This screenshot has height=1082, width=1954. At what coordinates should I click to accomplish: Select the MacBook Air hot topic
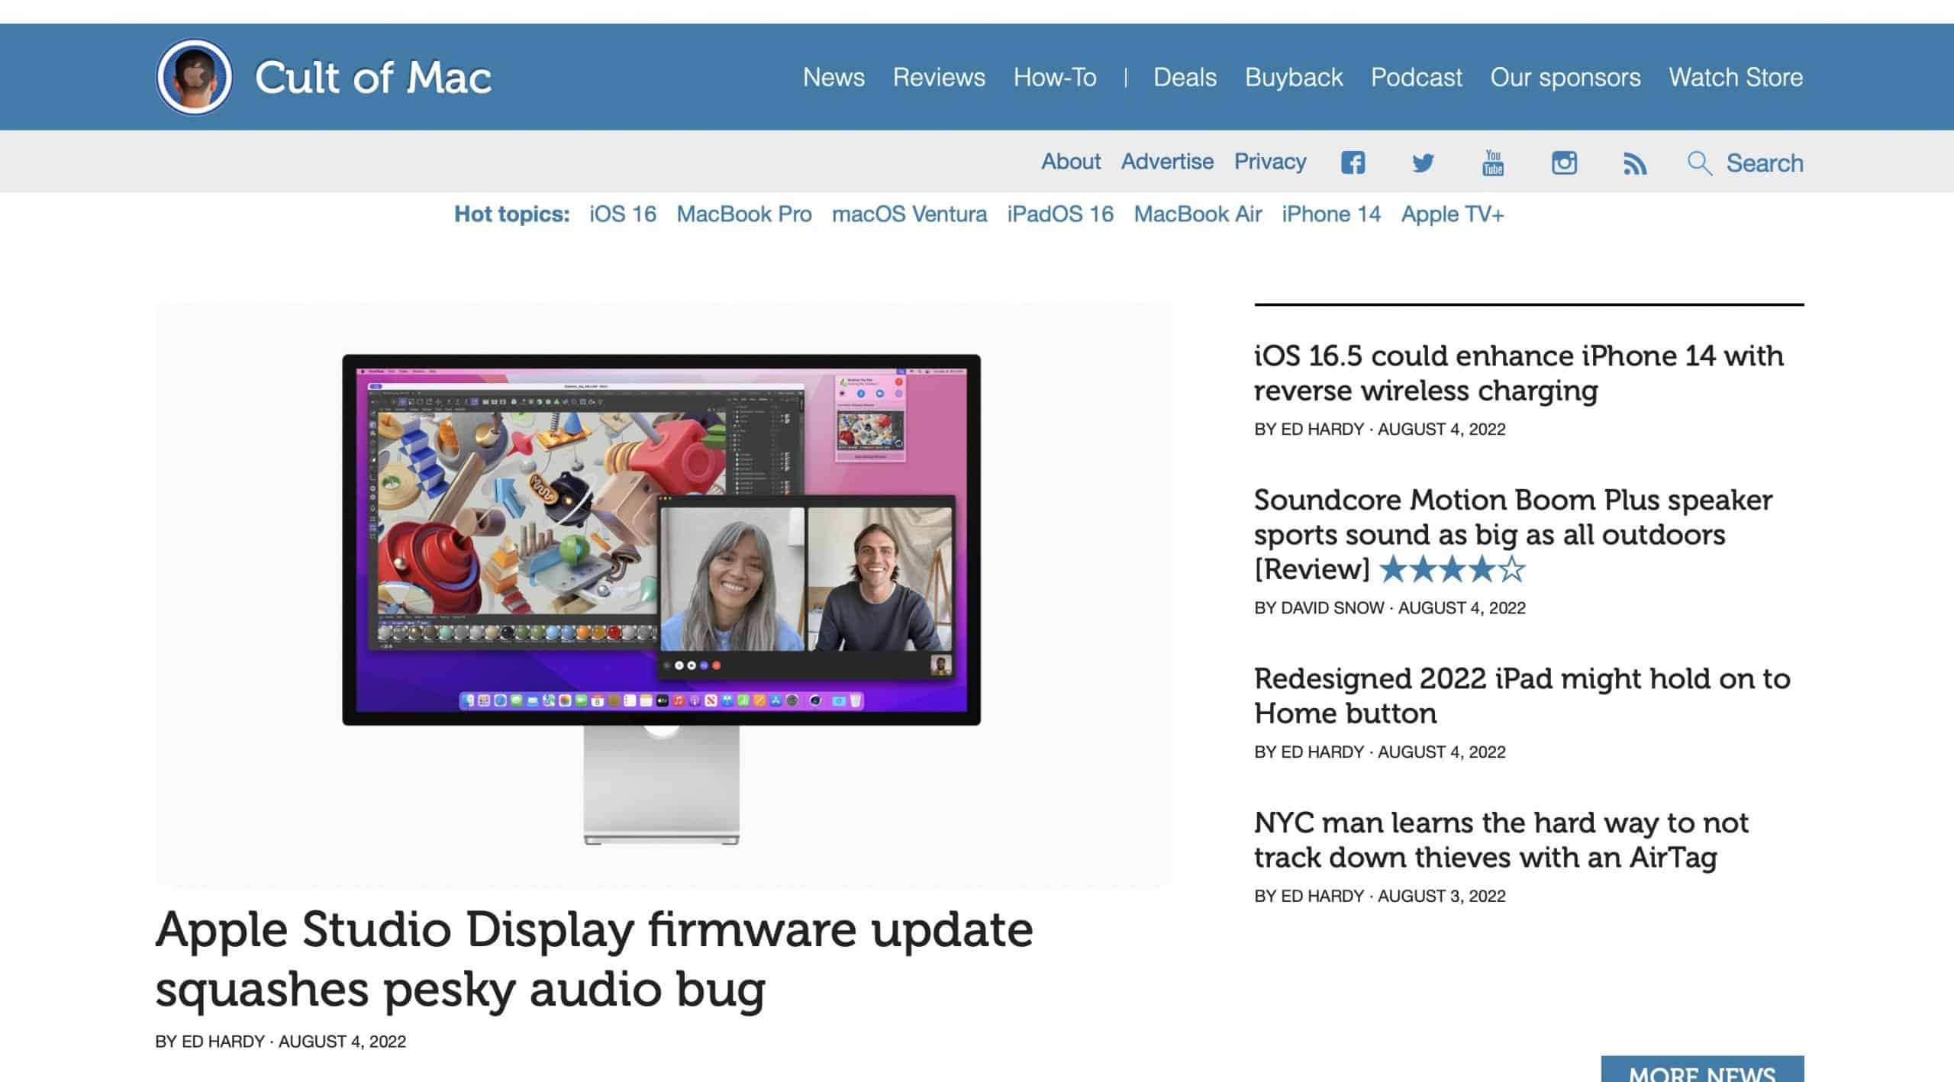1198,214
